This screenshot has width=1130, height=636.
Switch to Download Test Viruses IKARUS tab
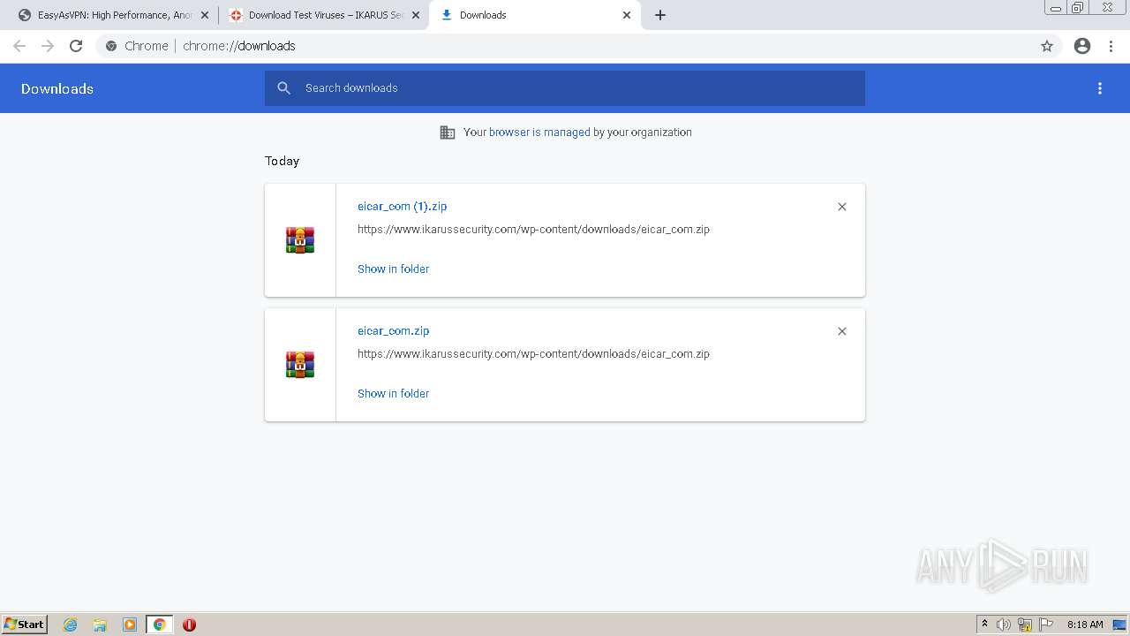324,15
